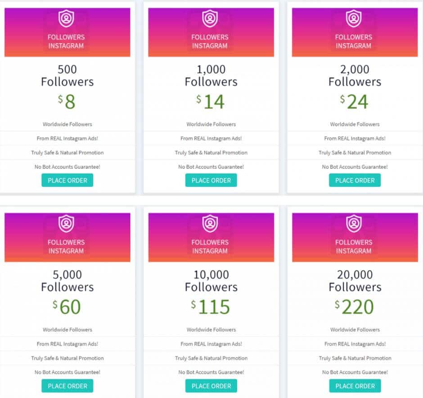Place order for 1,000 Followers
The width and height of the screenshot is (423, 398).
pos(211,180)
